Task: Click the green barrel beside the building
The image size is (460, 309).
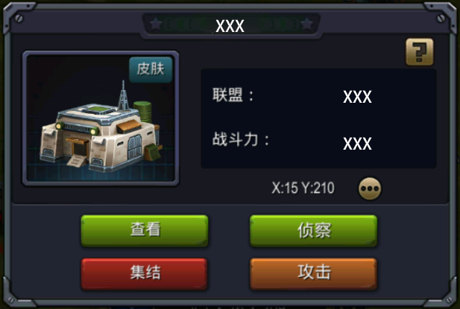Action: (143, 112)
